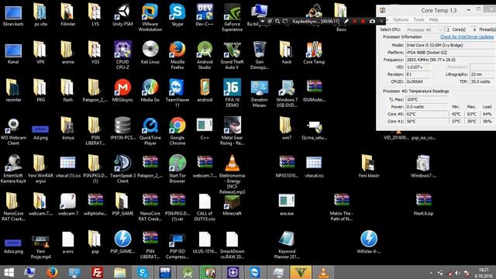Open the GeForce Experience desktop icon
This screenshot has height=279, width=496.
232,17
